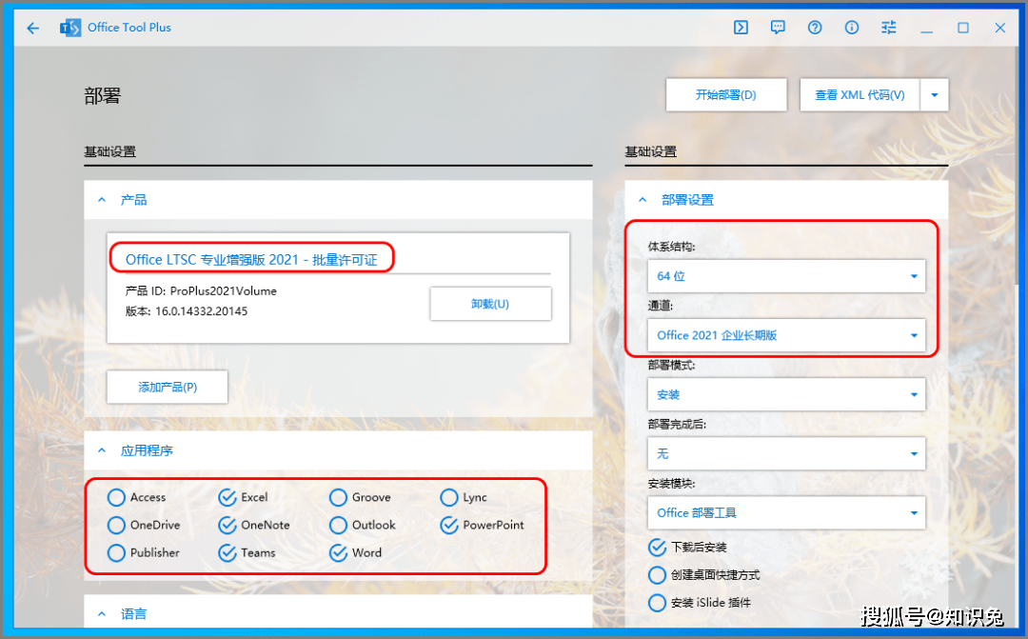Collapse the 语言 section

click(x=102, y=613)
